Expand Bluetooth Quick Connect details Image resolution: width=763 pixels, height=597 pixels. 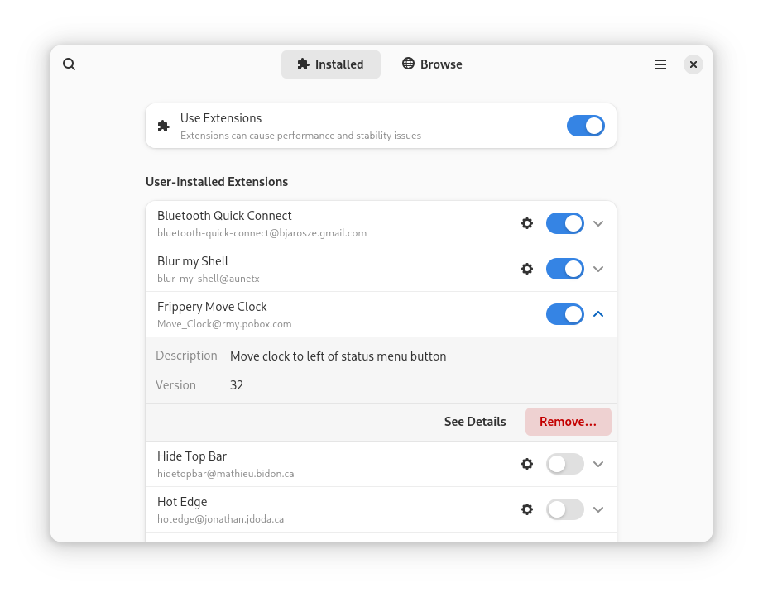click(x=598, y=223)
